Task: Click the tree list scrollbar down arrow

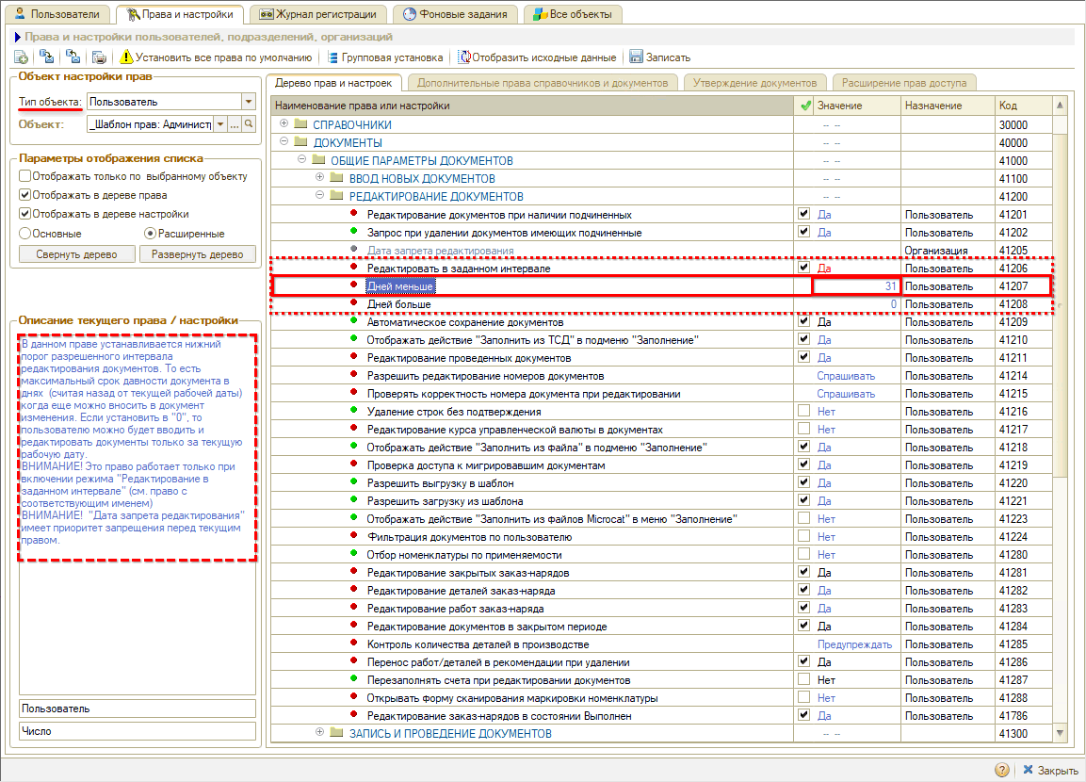Action: point(1061,733)
